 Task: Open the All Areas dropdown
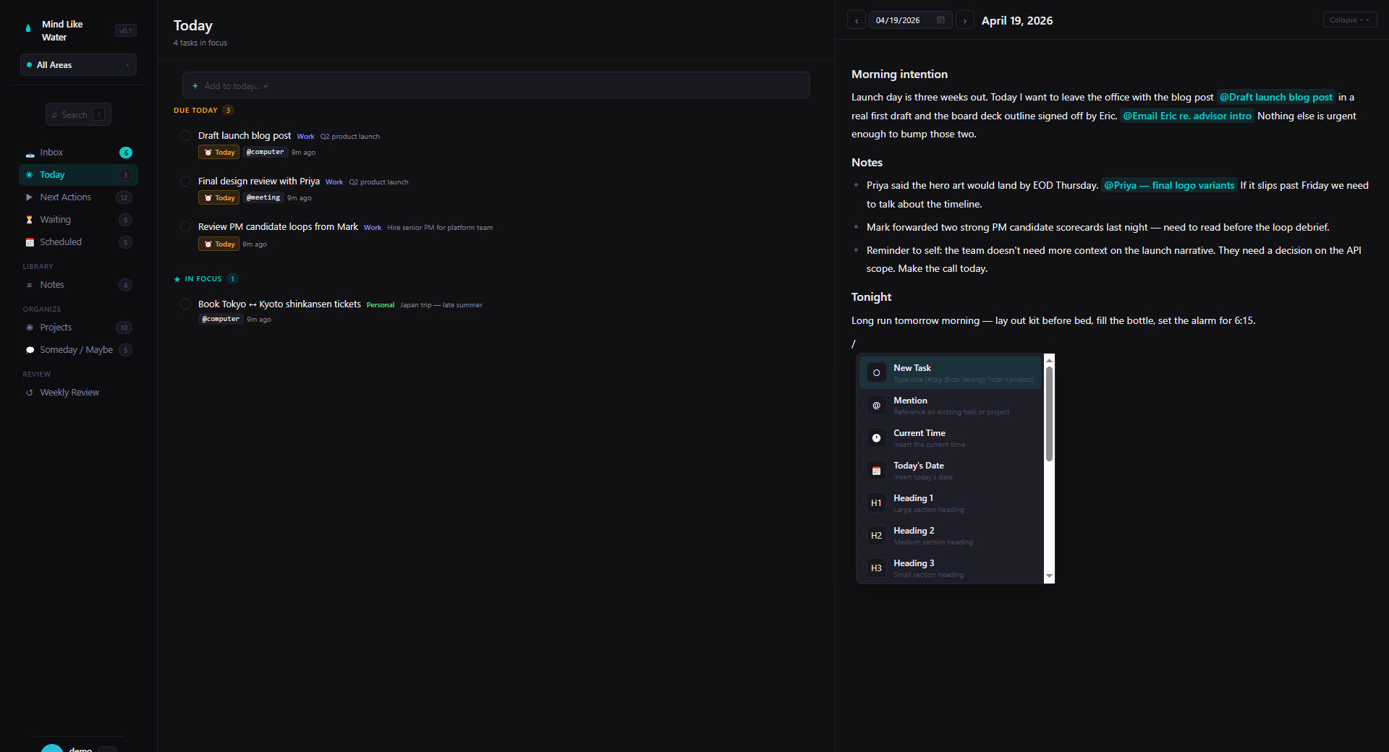click(78, 65)
